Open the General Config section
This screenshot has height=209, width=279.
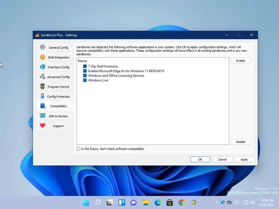[x=55, y=47]
